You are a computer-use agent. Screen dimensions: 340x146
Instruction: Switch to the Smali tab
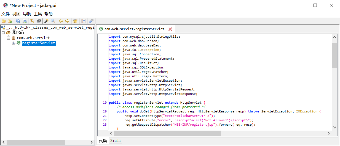pyautogui.click(x=116, y=141)
